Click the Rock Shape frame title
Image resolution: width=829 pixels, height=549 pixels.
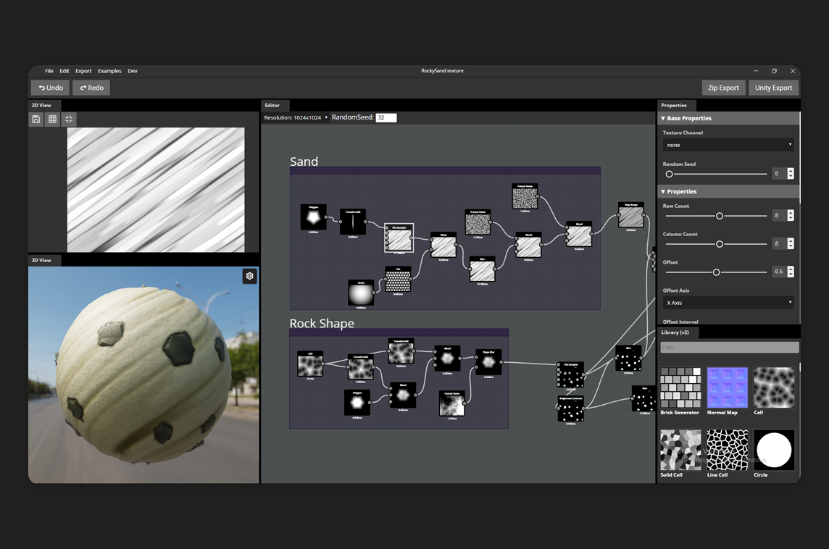[x=322, y=323]
